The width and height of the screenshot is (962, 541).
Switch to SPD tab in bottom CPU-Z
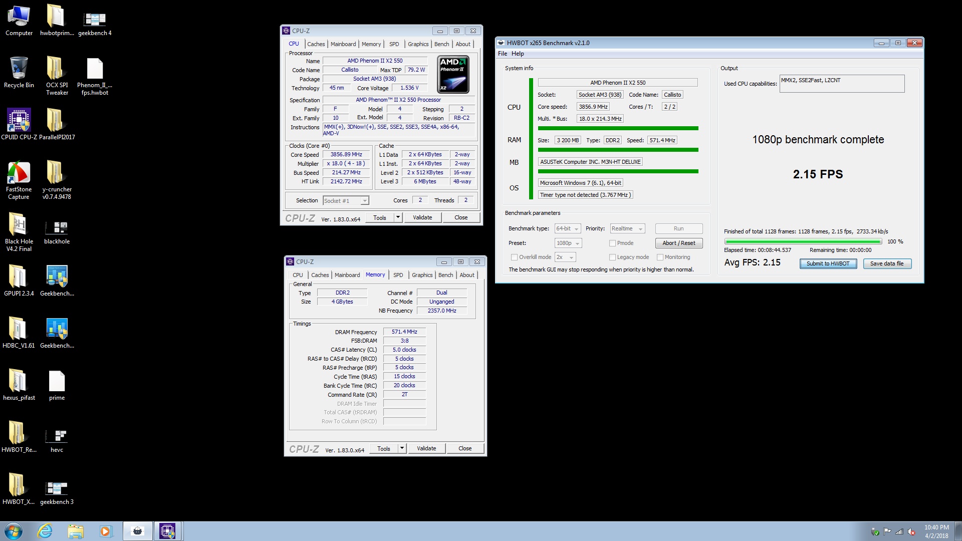coord(398,275)
